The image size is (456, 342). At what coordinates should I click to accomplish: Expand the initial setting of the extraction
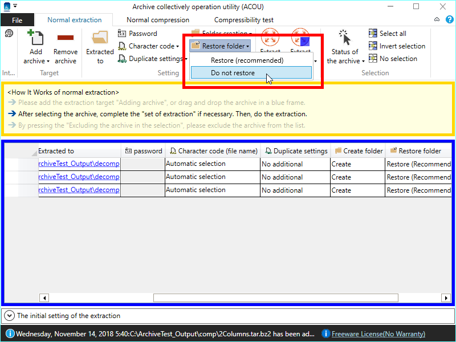[x=10, y=315]
